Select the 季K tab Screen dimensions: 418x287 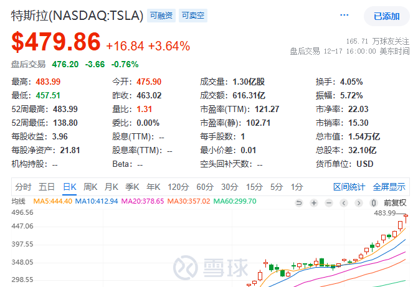pos(132,187)
